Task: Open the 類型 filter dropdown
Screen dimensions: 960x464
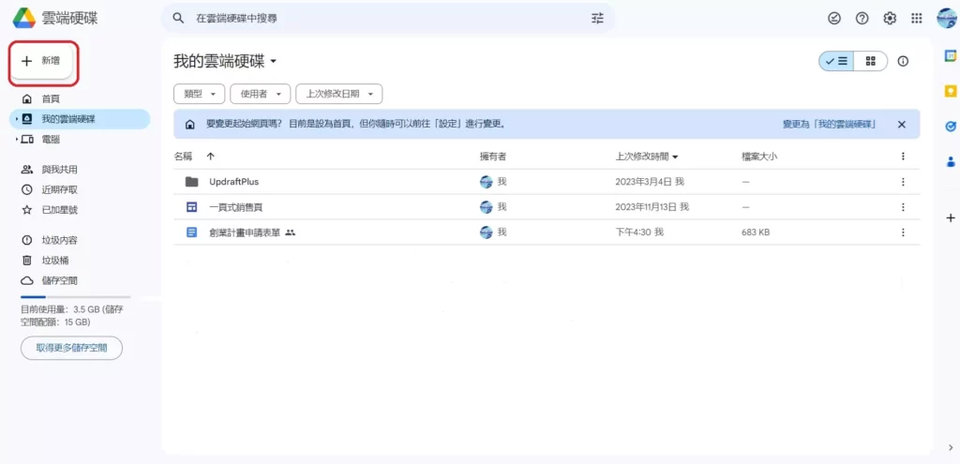Action: (x=200, y=95)
